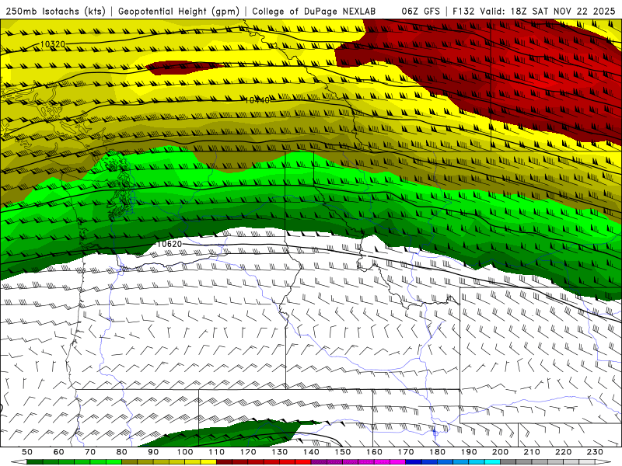Click the 70 value on the color scale
This screenshot has height=466, width=622.
pyautogui.click(x=90, y=452)
